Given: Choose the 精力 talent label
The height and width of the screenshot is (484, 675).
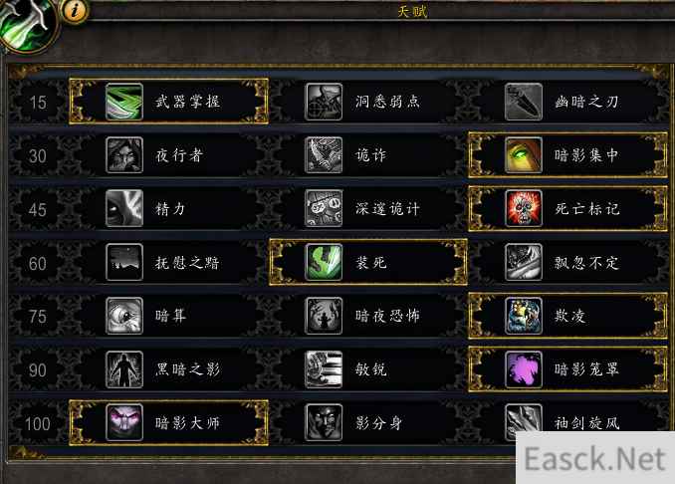Looking at the screenshot, I should [170, 209].
